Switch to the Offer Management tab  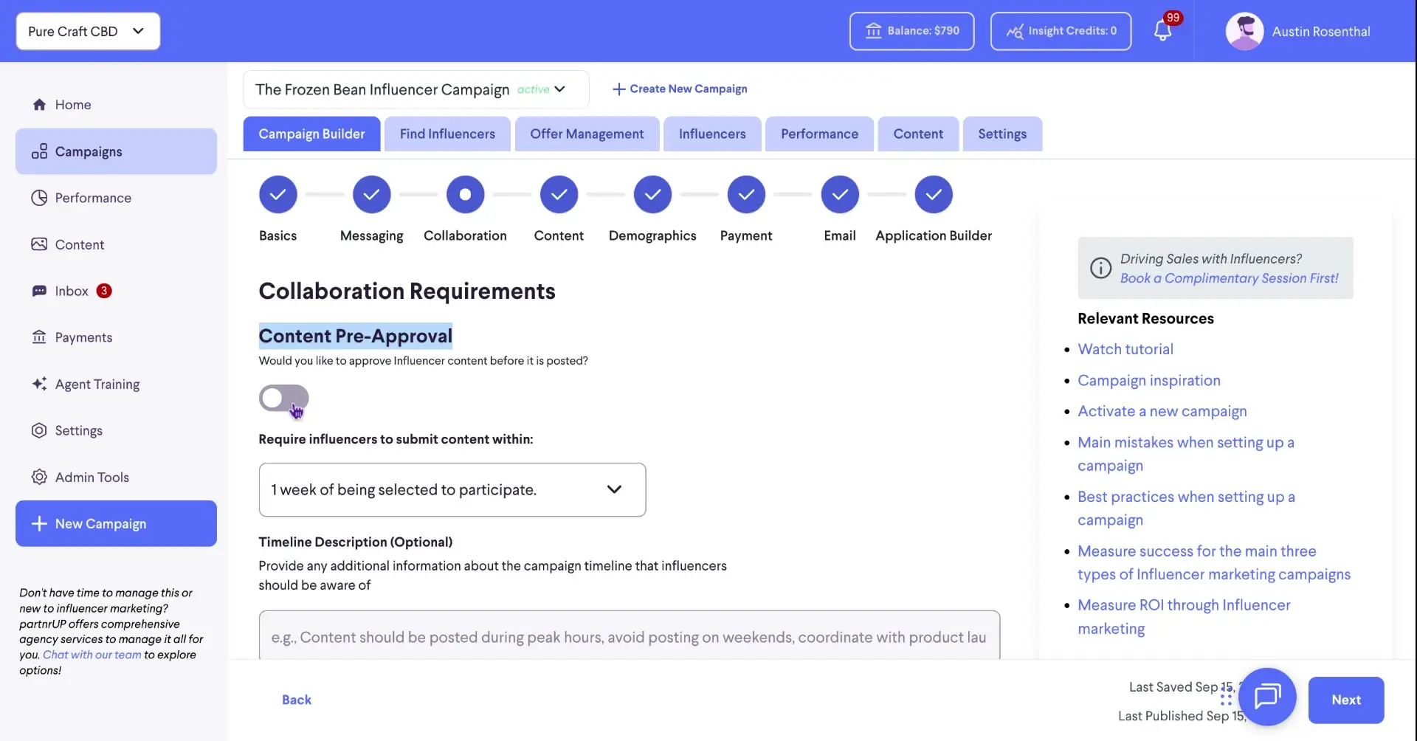click(586, 134)
